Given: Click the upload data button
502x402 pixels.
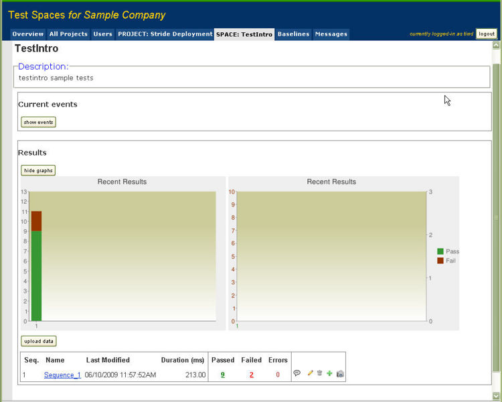Looking at the screenshot, I should coord(39,341).
